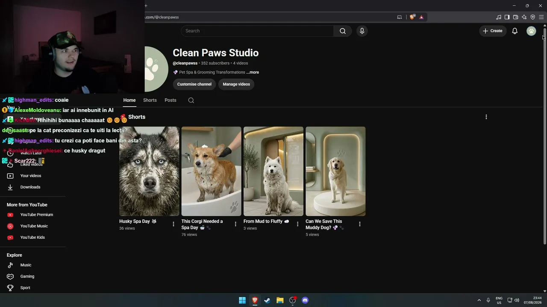Image resolution: width=547 pixels, height=307 pixels.
Task: Click the taskbar microphone tray icon
Action: click(x=488, y=300)
